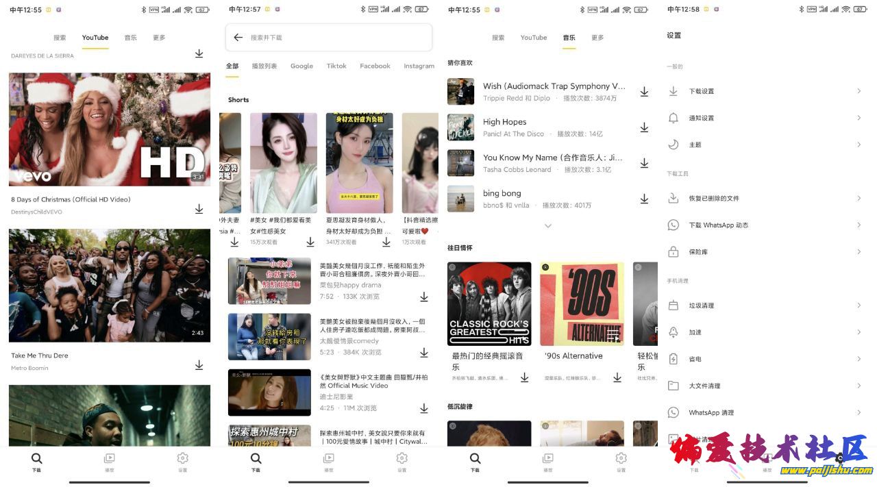
Task: Focus the 搜索并下载 search field
Action: click(x=336, y=38)
